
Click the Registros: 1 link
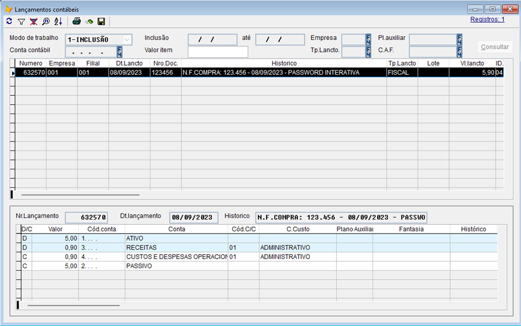[487, 20]
